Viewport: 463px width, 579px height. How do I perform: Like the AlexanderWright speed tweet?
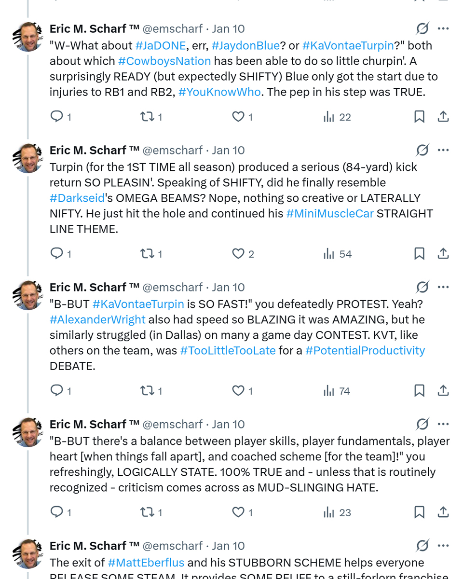point(238,391)
